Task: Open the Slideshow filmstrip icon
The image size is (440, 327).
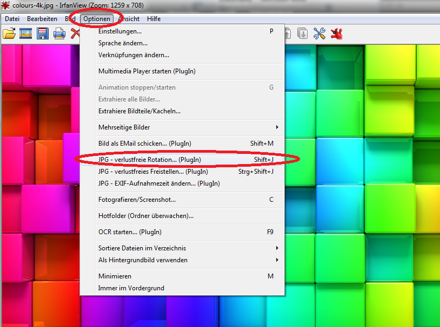Action: click(x=25, y=33)
